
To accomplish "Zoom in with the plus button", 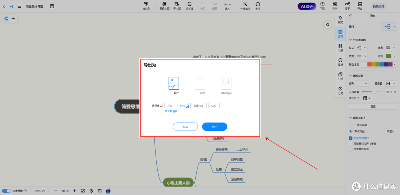I will 74,191.
